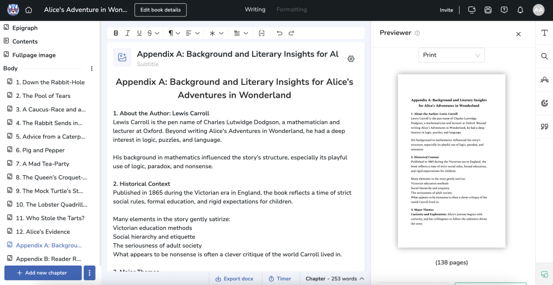This screenshot has height=285, width=553.
Task: Open chapter settings gear icon
Action: point(351,58)
